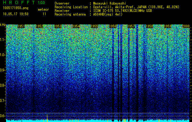Click the 'Receiving Location' label
192x122 pixels.
(x=71, y=7)
